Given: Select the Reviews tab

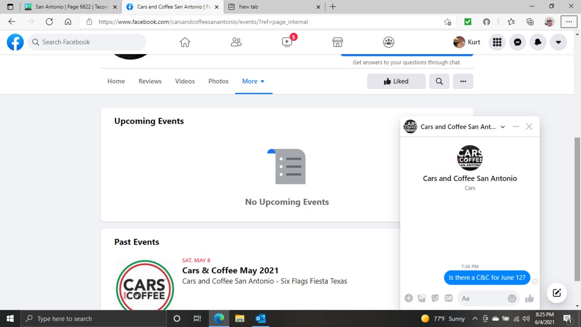Looking at the screenshot, I should tap(150, 81).
